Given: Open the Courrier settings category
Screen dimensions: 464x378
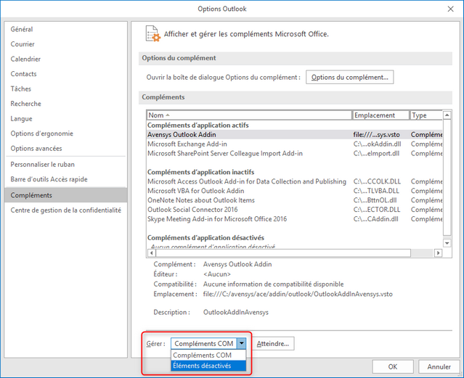Looking at the screenshot, I should pyautogui.click(x=23, y=44).
